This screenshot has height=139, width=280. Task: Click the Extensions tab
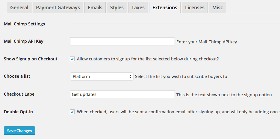click(165, 7)
